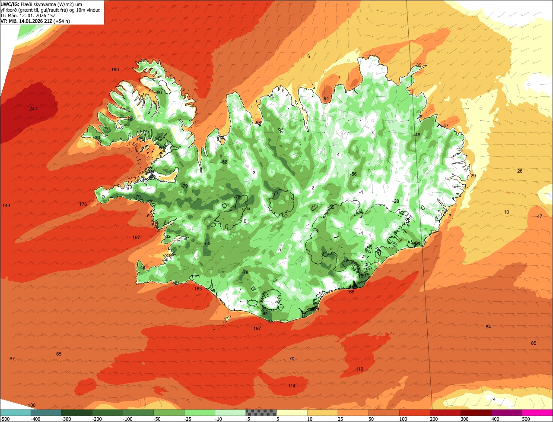Viewport: 553px width, 422px height.
Task: Click the map value 35 off the northeast coast
Action: (419, 66)
